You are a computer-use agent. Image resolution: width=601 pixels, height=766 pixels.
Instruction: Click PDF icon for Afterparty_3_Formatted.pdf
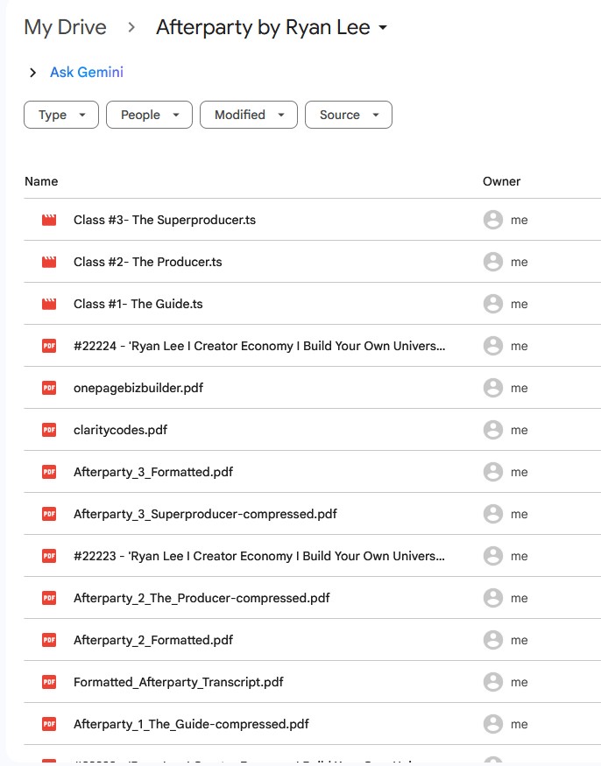(x=49, y=472)
